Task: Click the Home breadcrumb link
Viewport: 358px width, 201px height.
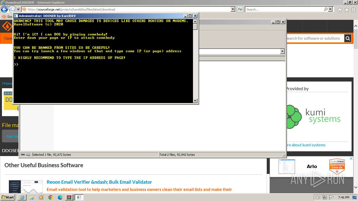Action: (8, 83)
